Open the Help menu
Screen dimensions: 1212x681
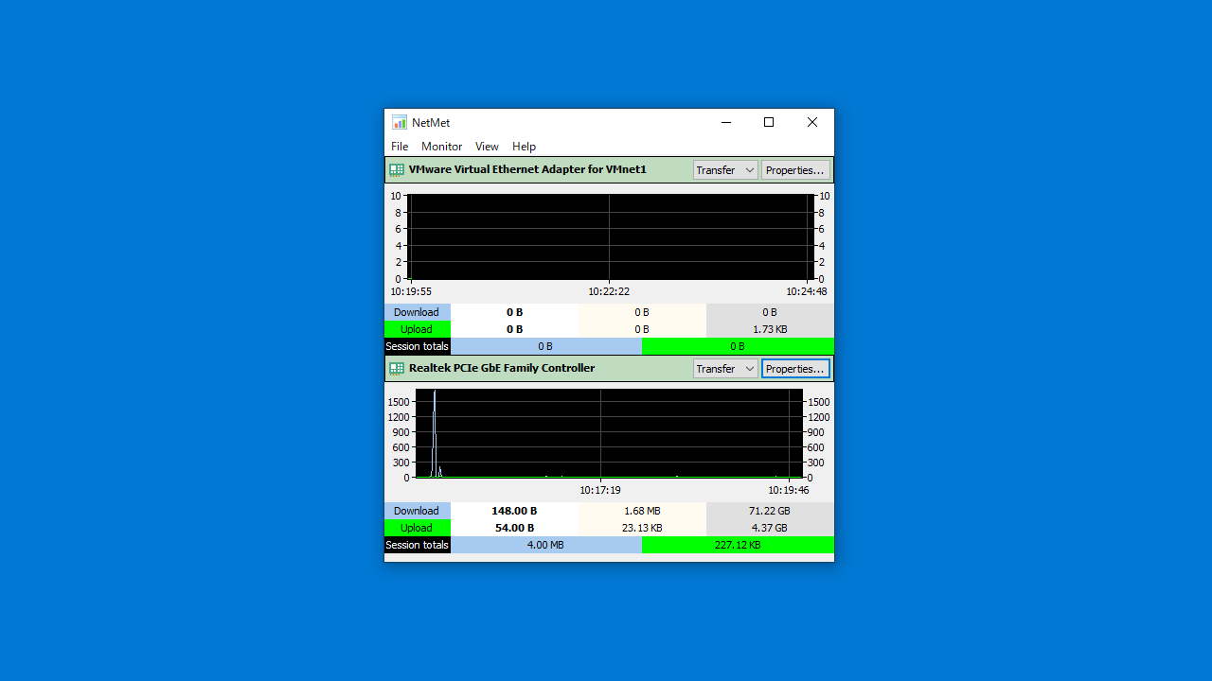coord(524,147)
